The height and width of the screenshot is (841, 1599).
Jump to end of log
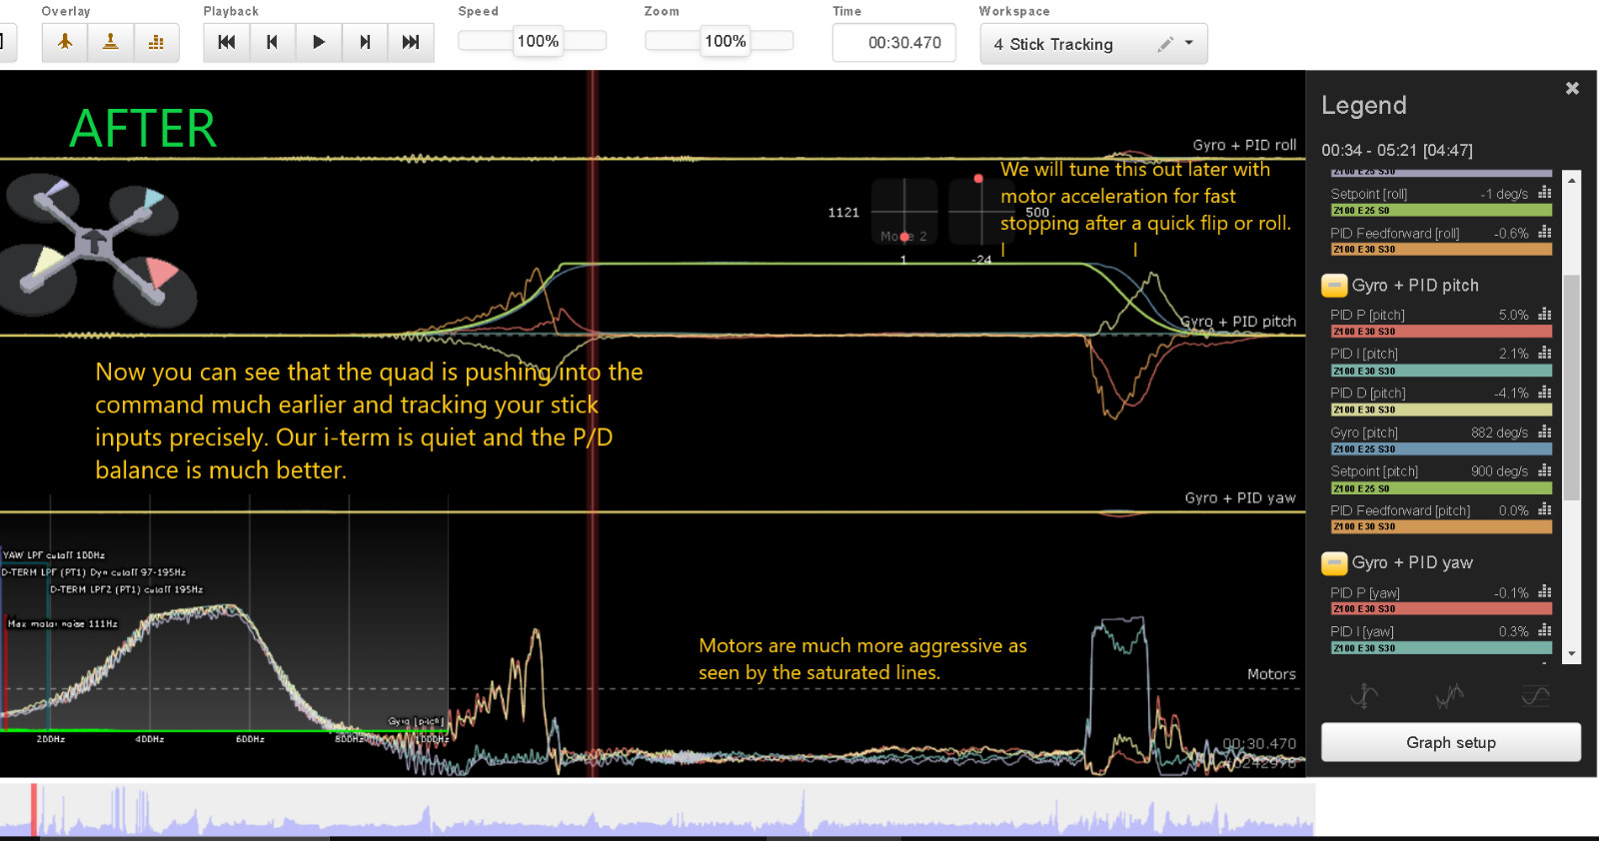(x=411, y=42)
